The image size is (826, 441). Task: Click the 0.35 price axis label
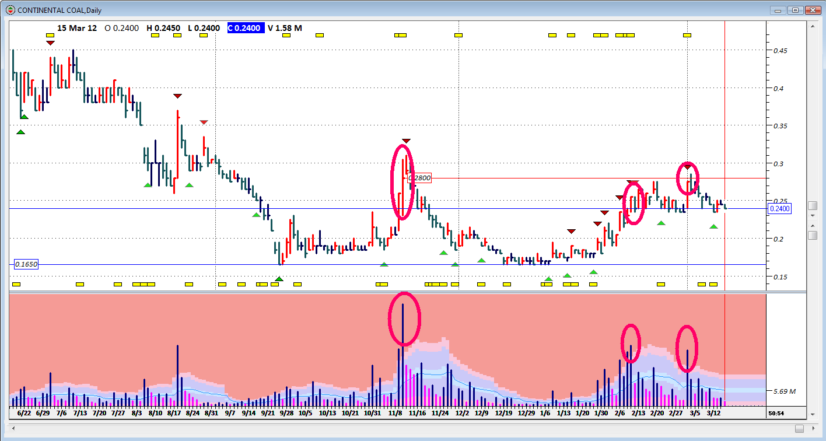tap(780, 125)
